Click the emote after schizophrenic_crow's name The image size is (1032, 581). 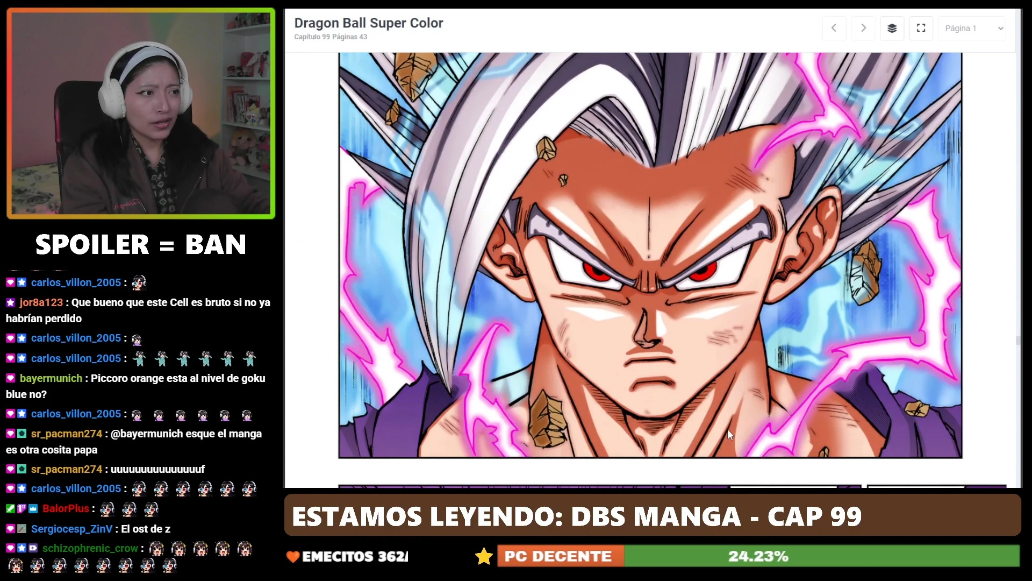tap(156, 548)
